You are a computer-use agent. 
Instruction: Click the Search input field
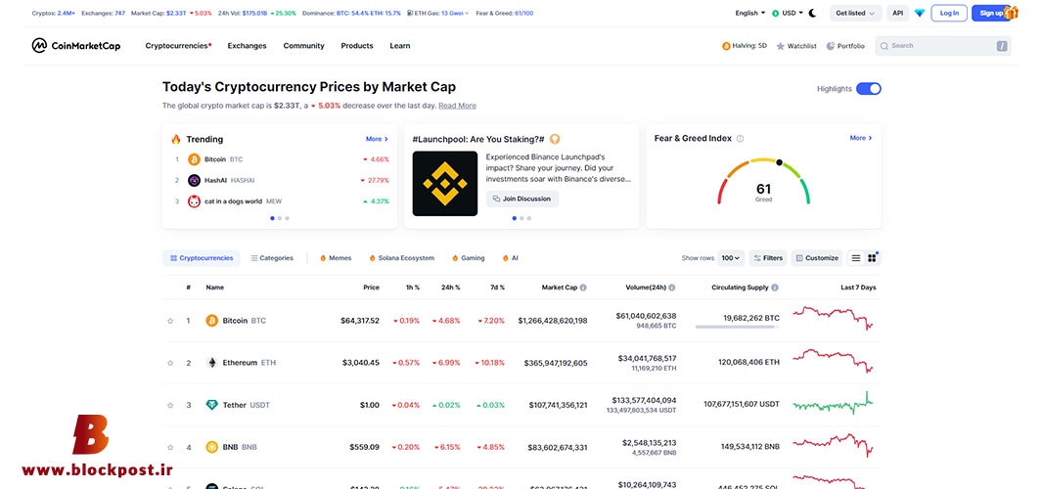942,46
